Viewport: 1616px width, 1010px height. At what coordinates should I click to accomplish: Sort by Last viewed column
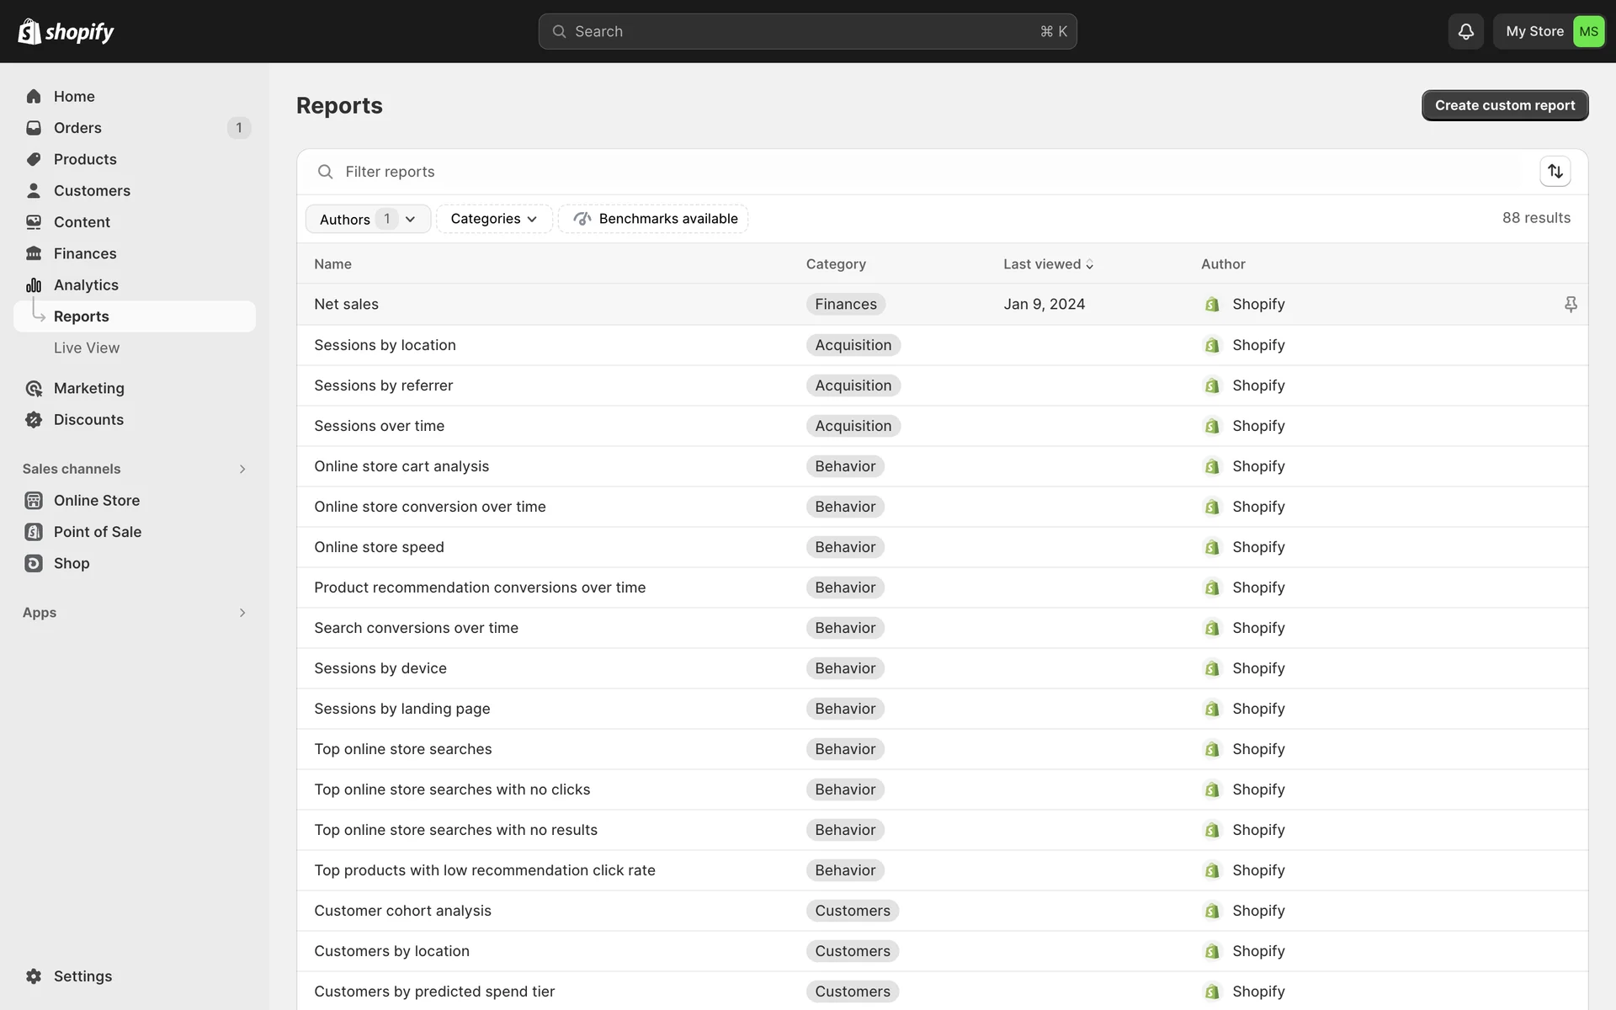click(1047, 264)
